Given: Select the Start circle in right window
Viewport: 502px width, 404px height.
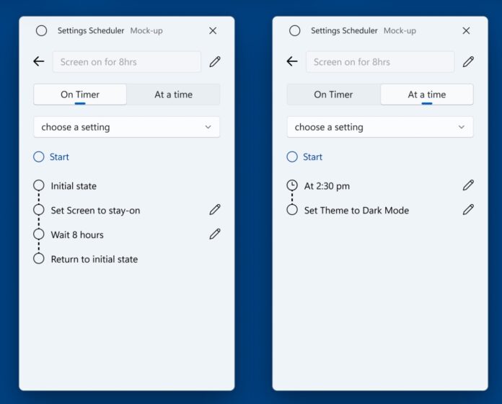Looking at the screenshot, I should [x=292, y=157].
